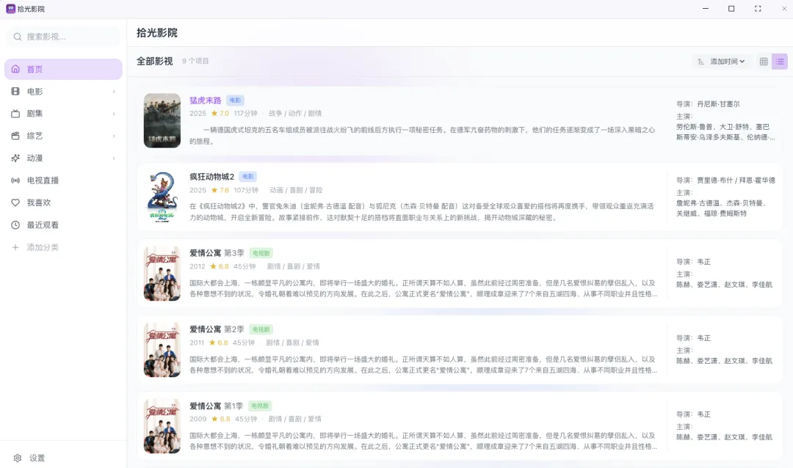
Task: Click 添加分类 to add a category
Action: pos(42,247)
